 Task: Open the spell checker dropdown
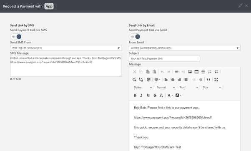[157, 80]
